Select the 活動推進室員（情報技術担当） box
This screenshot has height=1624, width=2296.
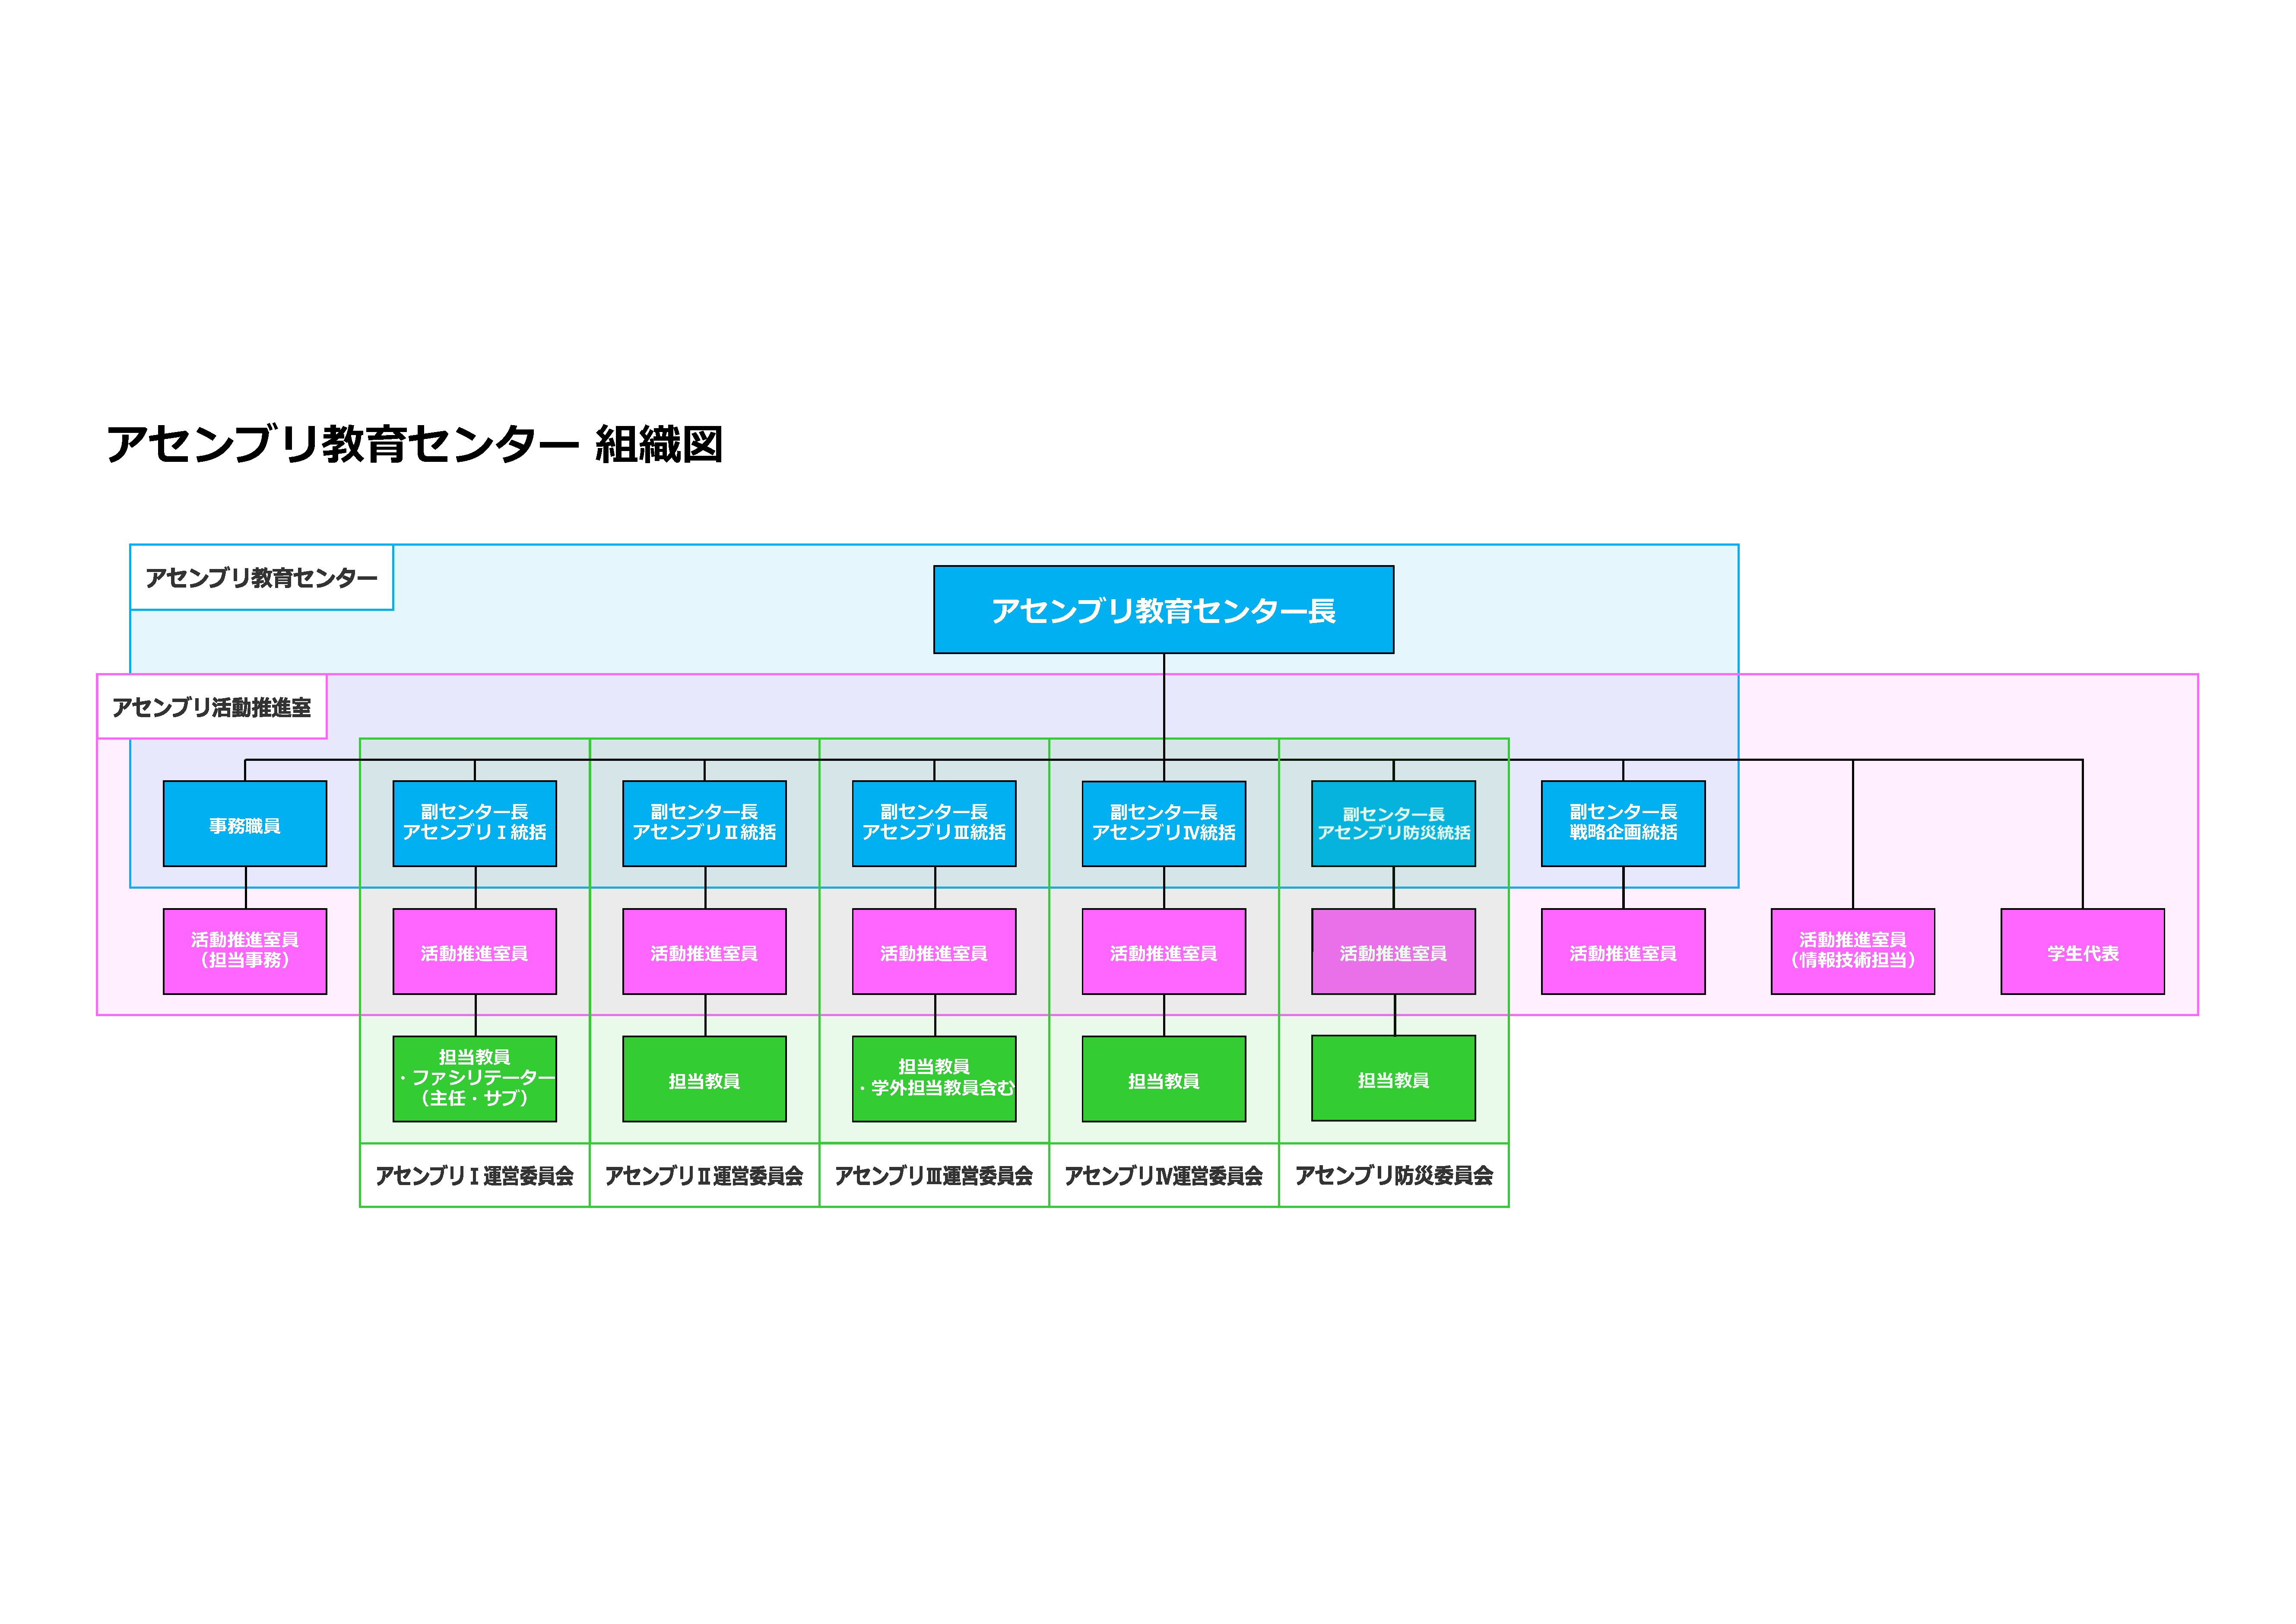(x=1852, y=951)
